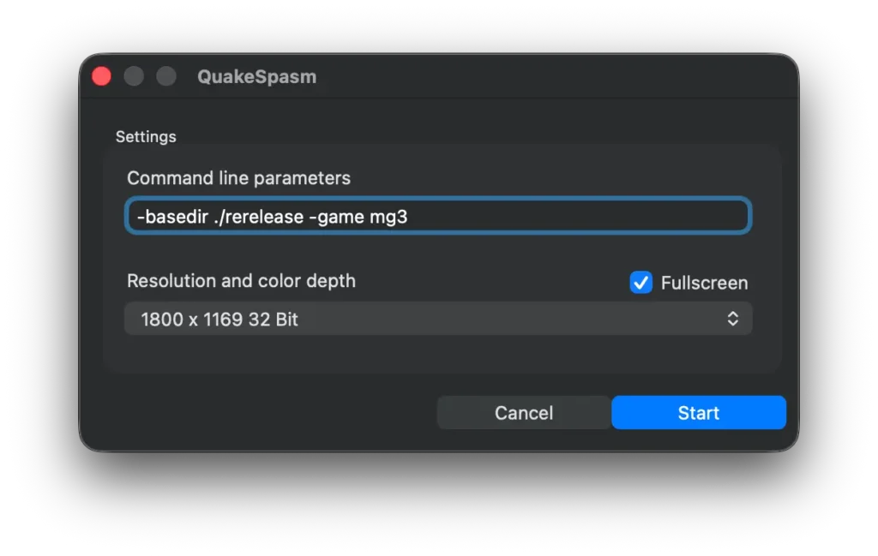Viewport: 878px width, 556px height.
Task: Click the blue checkmark icon beside Fullscreen
Action: (x=640, y=283)
